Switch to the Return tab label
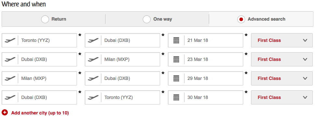 point(59,19)
